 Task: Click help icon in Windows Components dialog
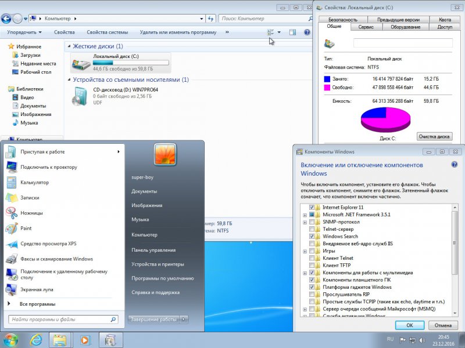pos(454,165)
